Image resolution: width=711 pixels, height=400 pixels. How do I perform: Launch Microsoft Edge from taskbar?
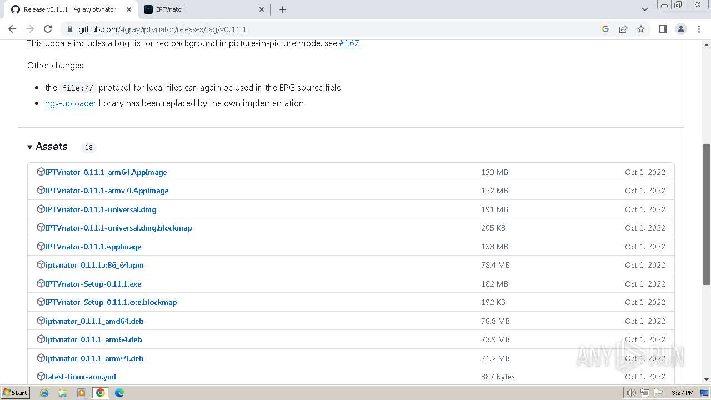click(119, 393)
